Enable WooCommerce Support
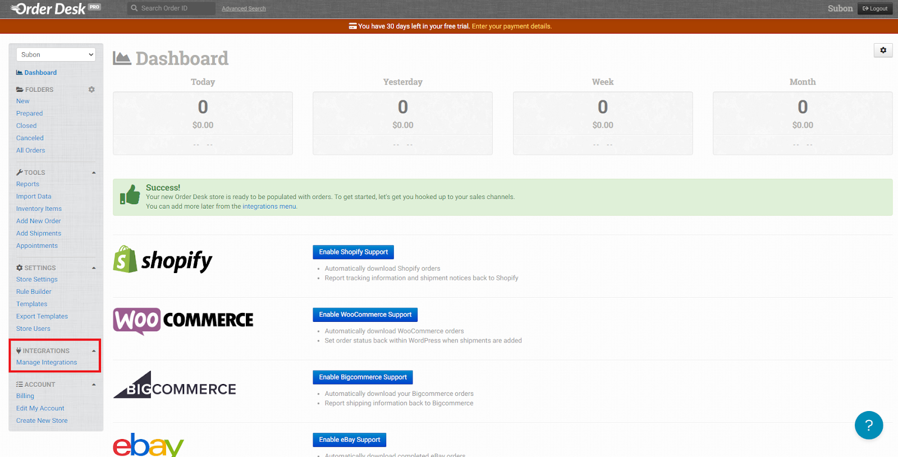Viewport: 898px width, 457px height. pyautogui.click(x=365, y=315)
